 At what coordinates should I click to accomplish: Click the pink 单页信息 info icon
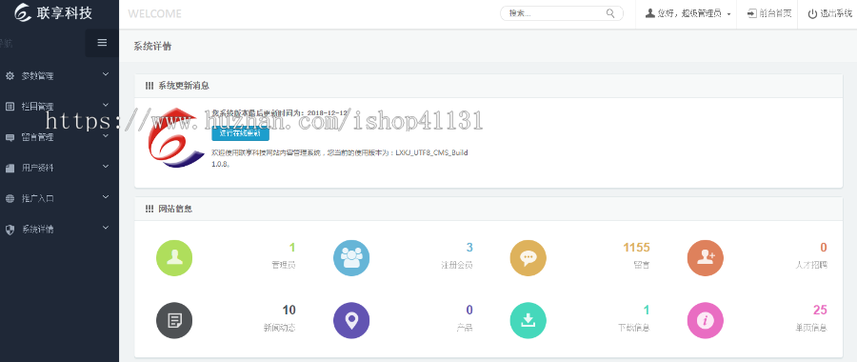click(705, 320)
